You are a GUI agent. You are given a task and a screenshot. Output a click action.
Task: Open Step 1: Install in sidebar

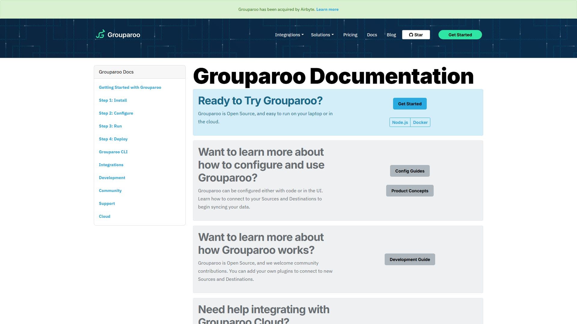click(x=113, y=100)
